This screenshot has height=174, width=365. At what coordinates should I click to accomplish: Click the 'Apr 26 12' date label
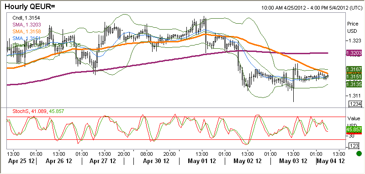pyautogui.click(x=59, y=161)
